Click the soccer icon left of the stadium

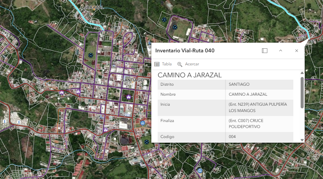(164, 20)
